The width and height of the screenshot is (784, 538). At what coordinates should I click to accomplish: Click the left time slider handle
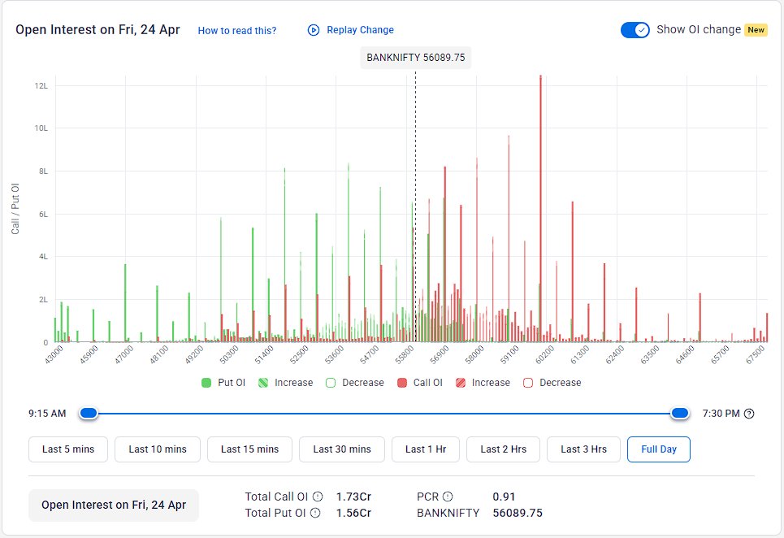pos(89,413)
